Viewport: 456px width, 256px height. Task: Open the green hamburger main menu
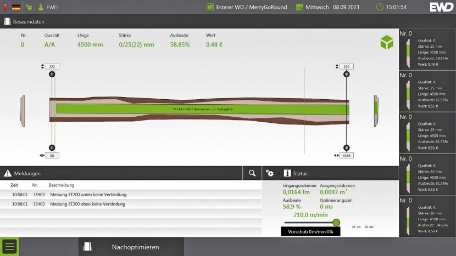[x=9, y=247]
